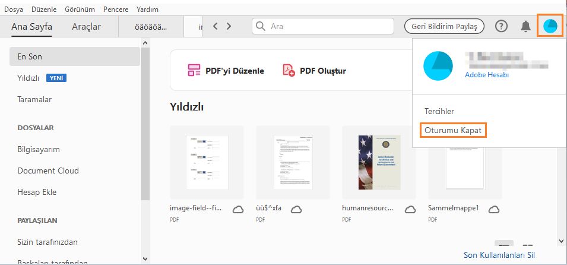This screenshot has width=567, height=265.
Task: Click cloud icon beside image-field file
Action: pos(238,209)
